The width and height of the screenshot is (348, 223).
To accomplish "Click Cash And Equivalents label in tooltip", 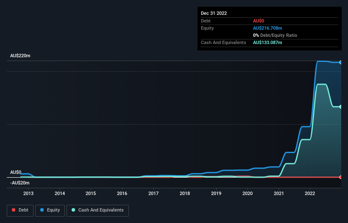I will coord(223,42).
